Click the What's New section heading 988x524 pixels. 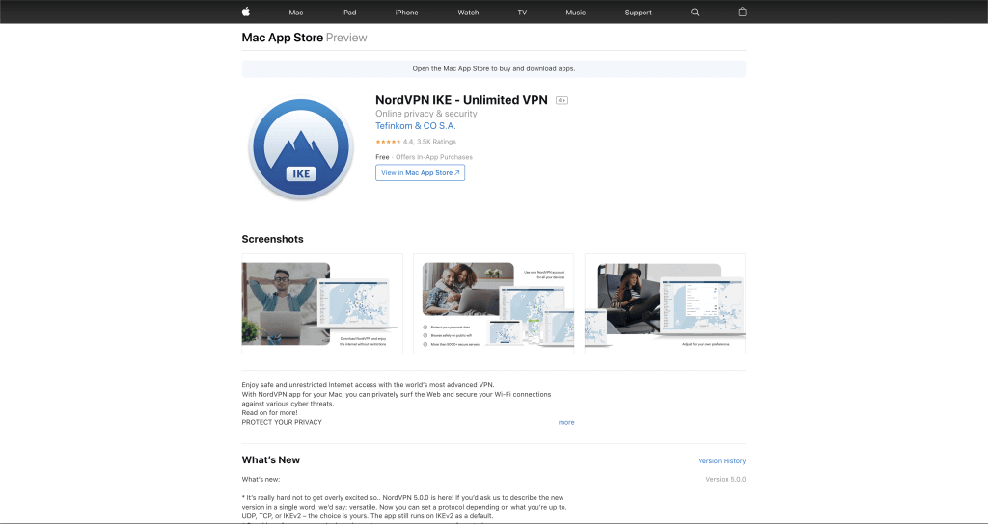[271, 459]
